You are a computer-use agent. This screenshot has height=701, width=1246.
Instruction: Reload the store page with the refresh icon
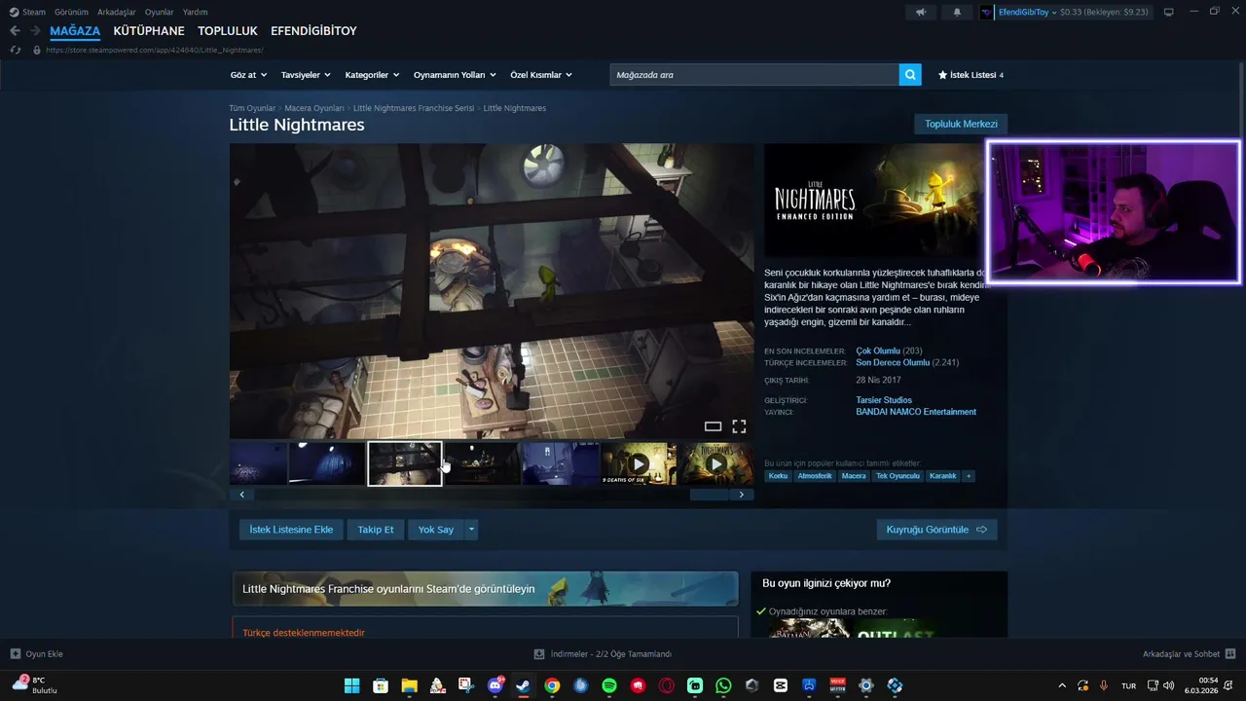click(15, 50)
